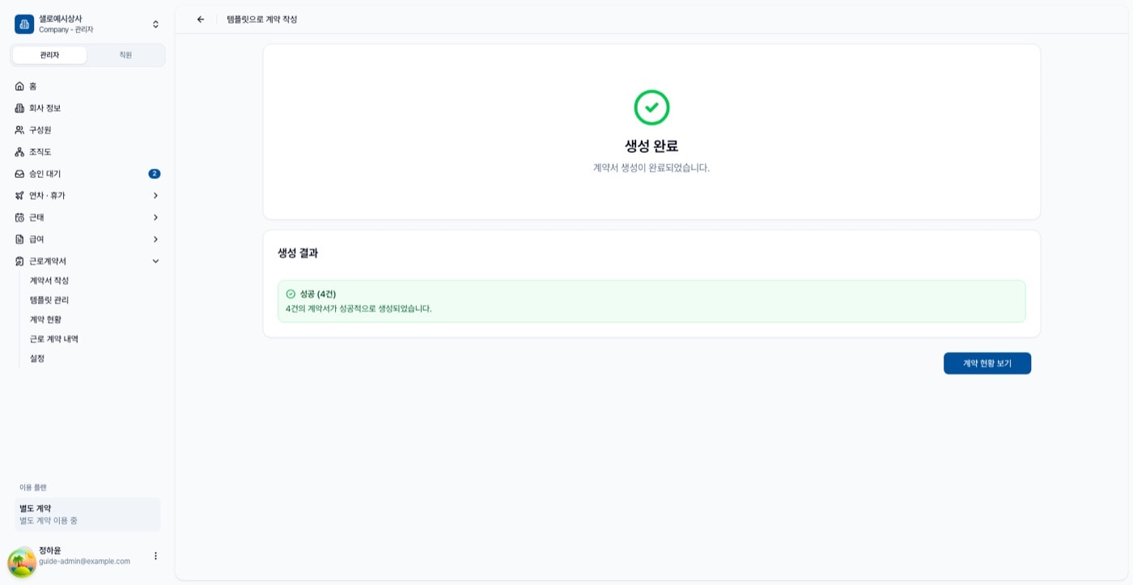Click the 성공 (4건) result label
Viewport: 1133px width, 585px height.
[318, 294]
